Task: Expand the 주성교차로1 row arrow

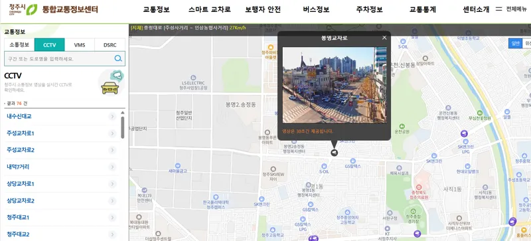Action: (112, 133)
